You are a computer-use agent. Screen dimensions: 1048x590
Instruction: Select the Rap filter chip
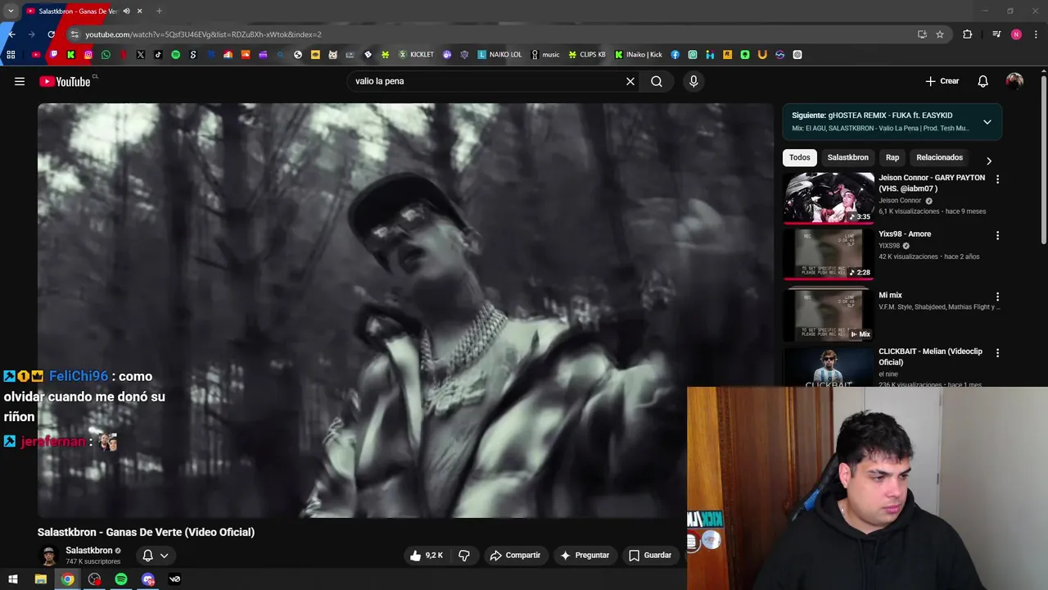(x=892, y=157)
